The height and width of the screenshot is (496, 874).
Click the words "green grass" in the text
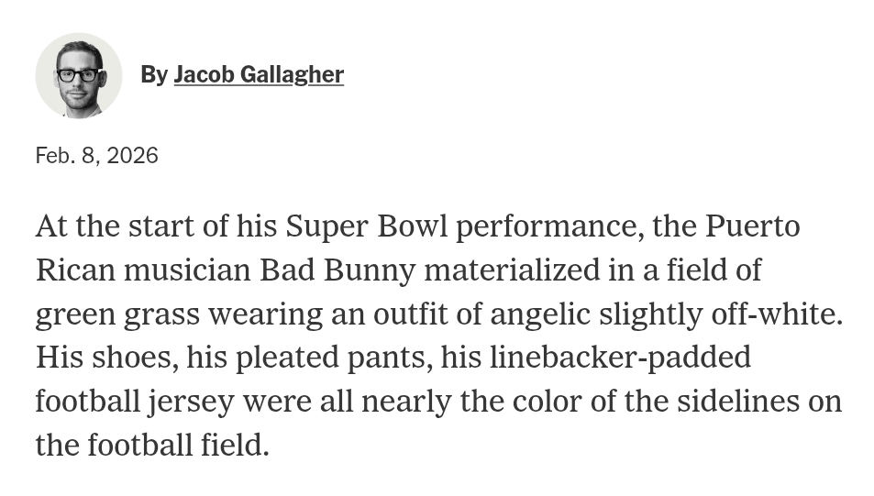tap(117, 314)
